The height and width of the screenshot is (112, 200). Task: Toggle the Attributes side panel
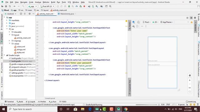coord(195,26)
